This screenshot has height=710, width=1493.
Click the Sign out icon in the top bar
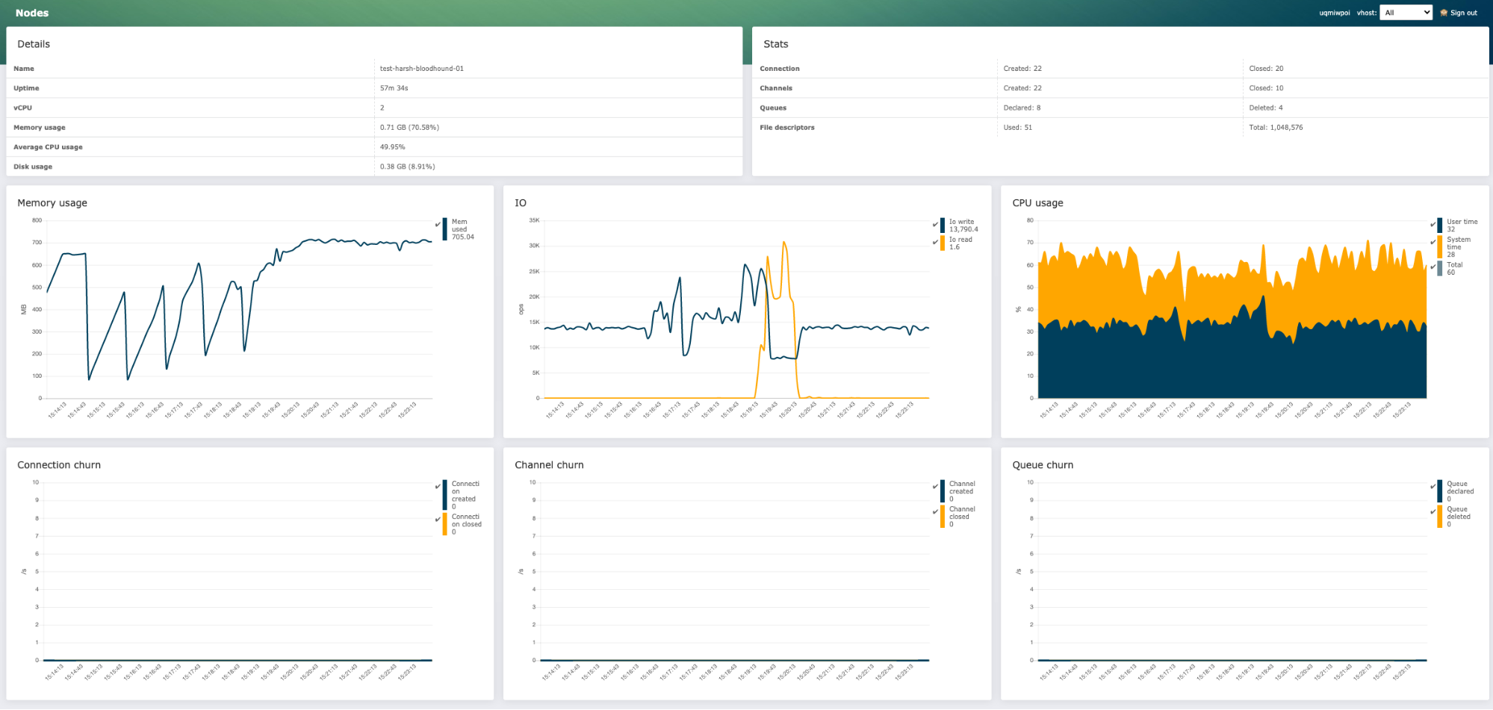(x=1444, y=13)
